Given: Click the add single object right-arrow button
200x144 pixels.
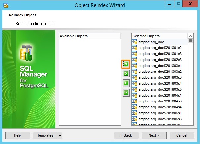Looking at the screenshot, I should tap(126, 73).
